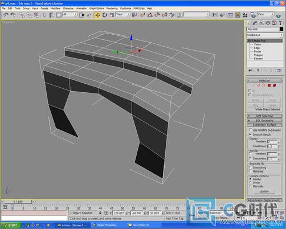286x229 pixels.
Task: Click the Quick Render teapot icon
Action: tap(279, 15)
